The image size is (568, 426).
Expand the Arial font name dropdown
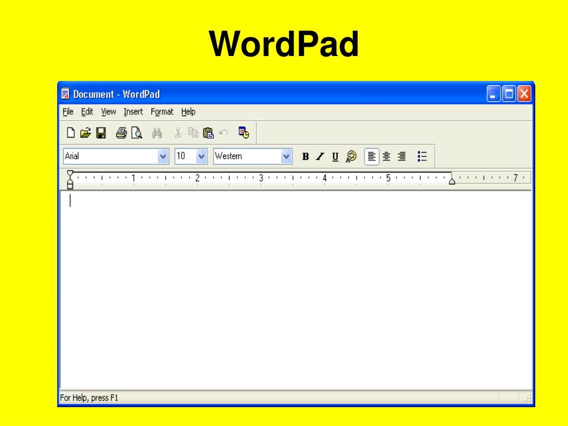coord(163,156)
